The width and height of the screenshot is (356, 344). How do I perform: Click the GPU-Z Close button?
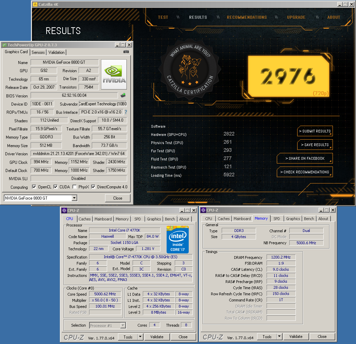118,198
